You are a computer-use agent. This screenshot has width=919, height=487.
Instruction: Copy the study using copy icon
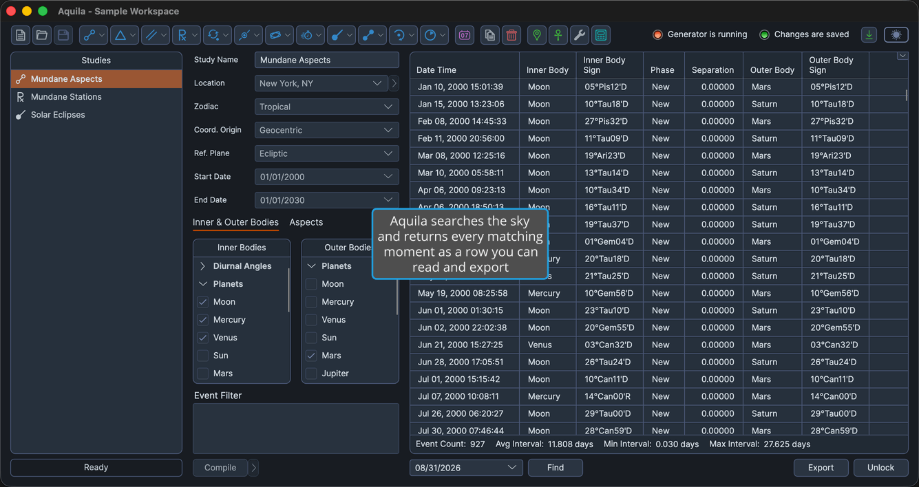[x=490, y=35]
